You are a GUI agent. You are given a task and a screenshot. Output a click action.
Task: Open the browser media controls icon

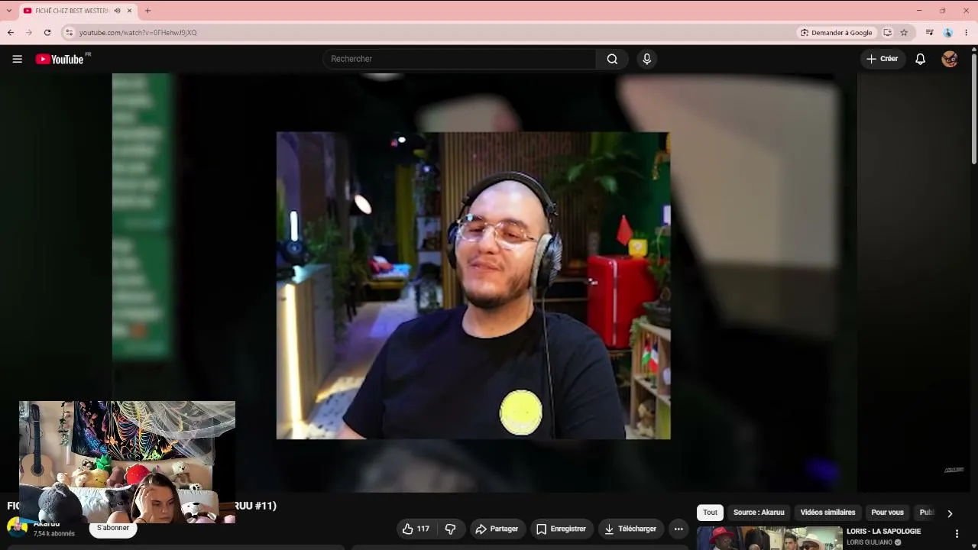(x=929, y=33)
